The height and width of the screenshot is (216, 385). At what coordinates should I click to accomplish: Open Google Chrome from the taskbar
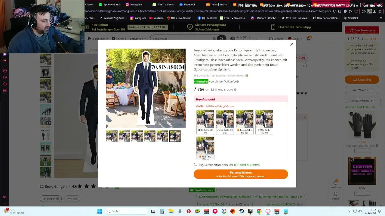tap(259, 211)
